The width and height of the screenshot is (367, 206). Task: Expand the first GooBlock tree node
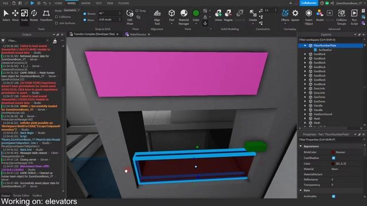[x=305, y=54]
